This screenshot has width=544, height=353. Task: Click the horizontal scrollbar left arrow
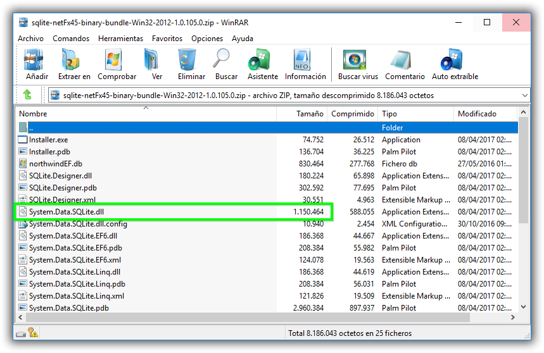[x=20, y=317]
